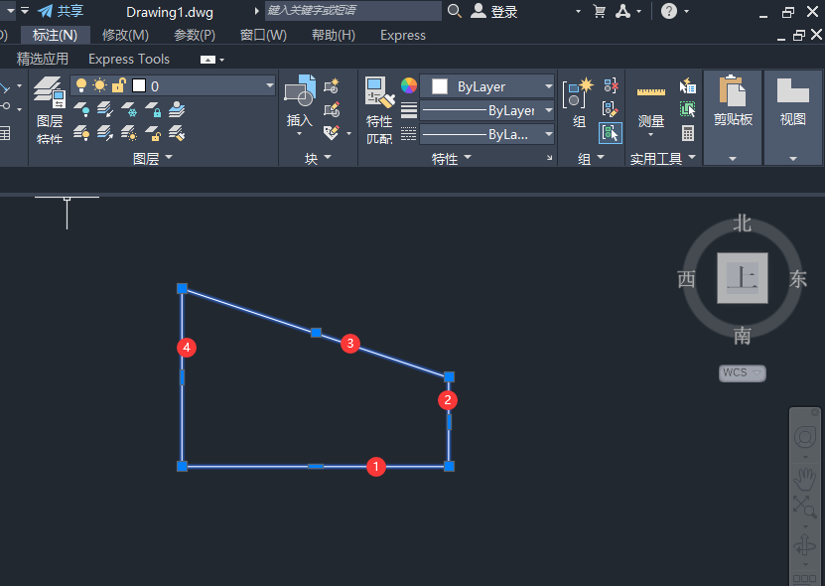Select the Isolate layer tool
The width and height of the screenshot is (825, 586).
(104, 109)
